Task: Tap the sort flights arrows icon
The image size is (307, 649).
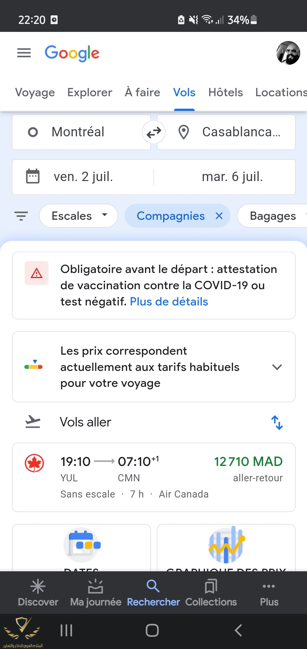Action: [277, 422]
